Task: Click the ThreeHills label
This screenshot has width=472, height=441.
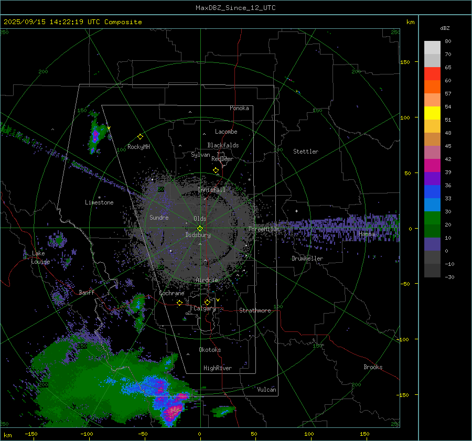Action: (264, 229)
